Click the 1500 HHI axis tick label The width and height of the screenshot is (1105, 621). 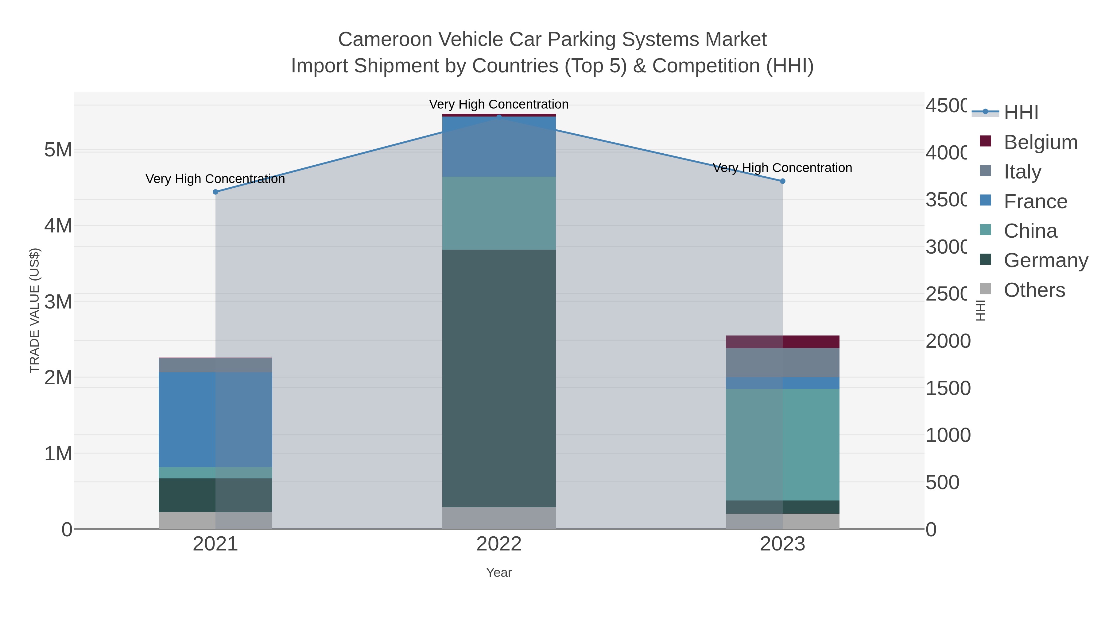click(x=948, y=388)
